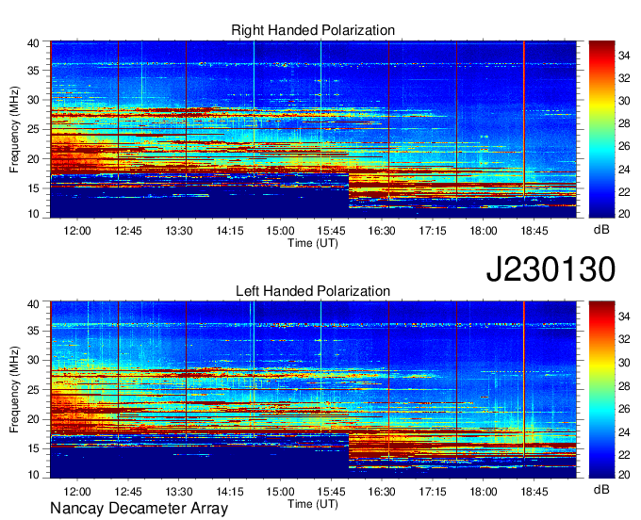Click the '12:45' tick under the top plot
641x520 pixels.
coord(128,231)
